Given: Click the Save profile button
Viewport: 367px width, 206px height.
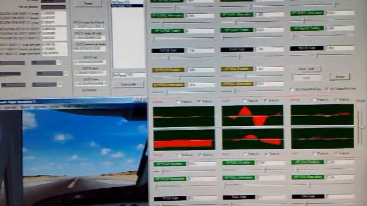Looking at the screenshot, I should click(128, 84).
